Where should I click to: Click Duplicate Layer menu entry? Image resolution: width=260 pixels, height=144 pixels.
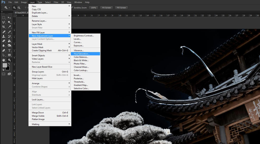point(50,13)
